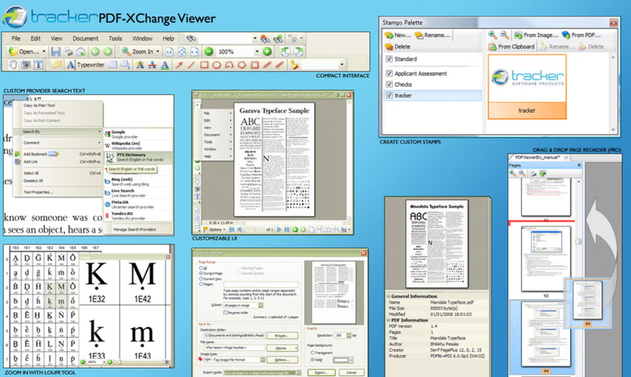Open the File menu
This screenshot has height=377, width=631.
click(x=16, y=39)
